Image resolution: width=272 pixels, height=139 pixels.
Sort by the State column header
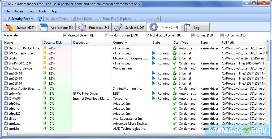(x=162, y=43)
